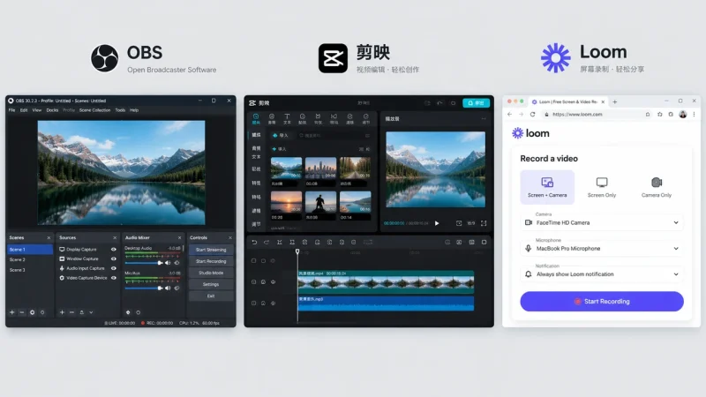706x397 pixels.
Task: Mute Mic/Aux speaker icon in Audio Mixer
Action: [168, 288]
